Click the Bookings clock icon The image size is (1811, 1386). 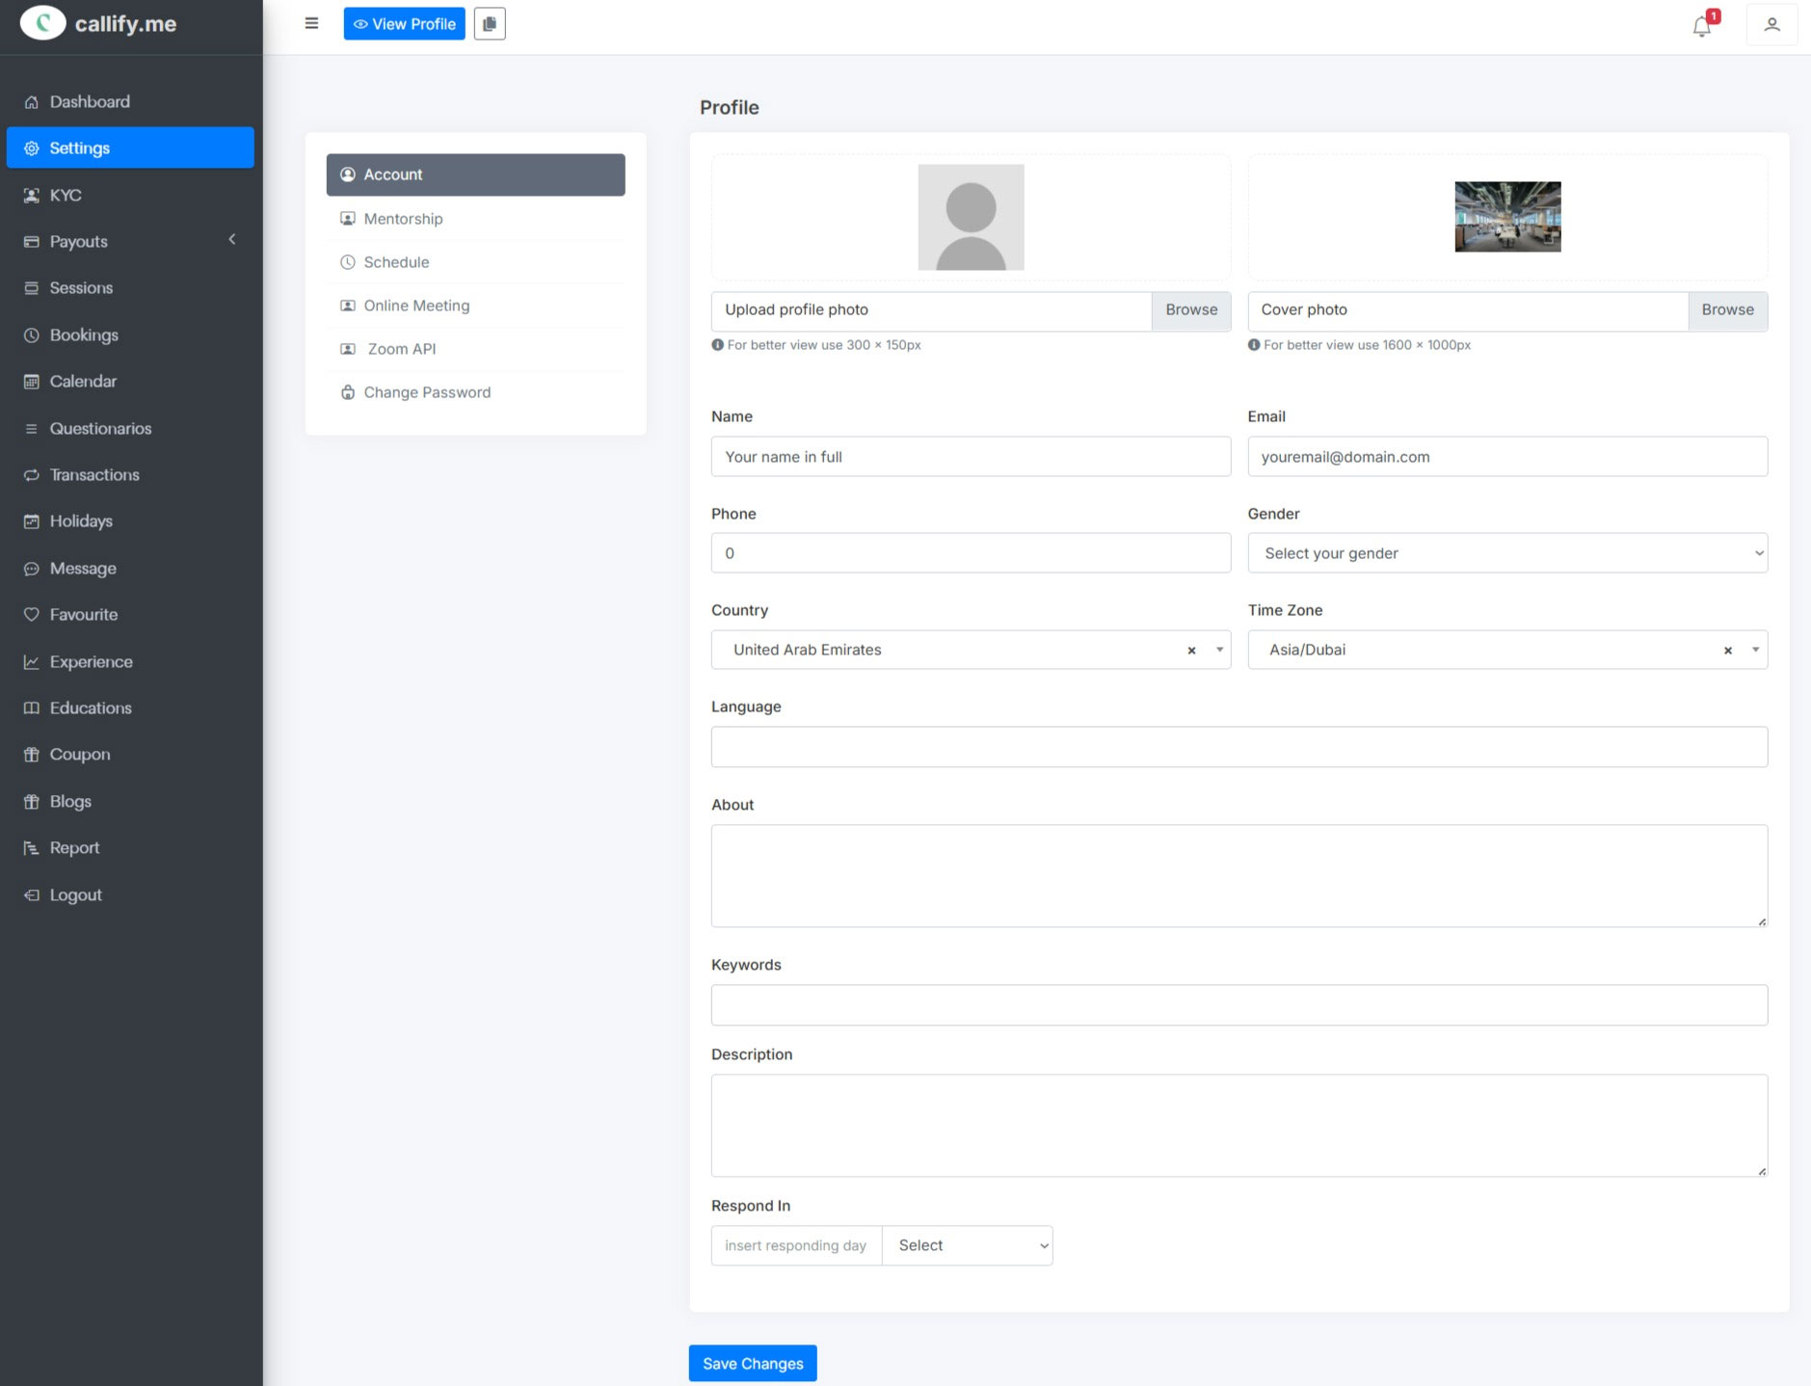[x=32, y=335]
